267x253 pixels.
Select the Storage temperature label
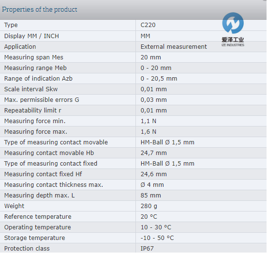tap(34, 238)
